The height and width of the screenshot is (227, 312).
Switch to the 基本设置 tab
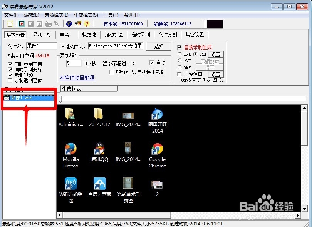pyautogui.click(x=15, y=35)
